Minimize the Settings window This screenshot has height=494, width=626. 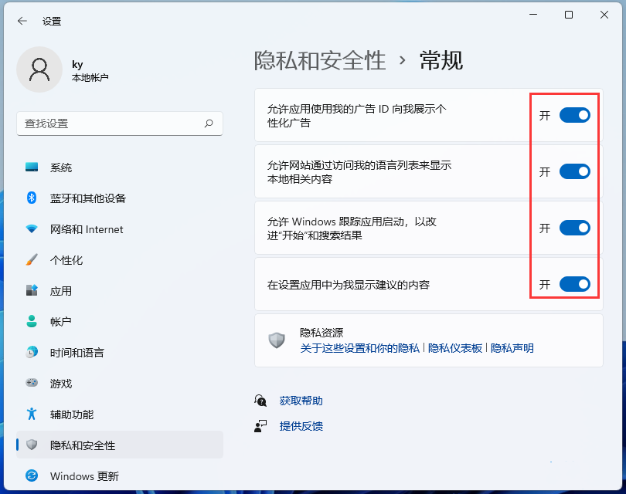click(x=533, y=15)
